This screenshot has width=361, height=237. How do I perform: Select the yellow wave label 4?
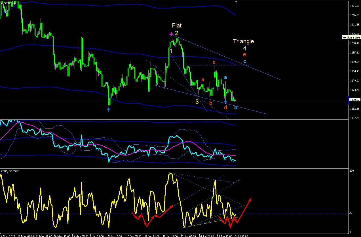pos(244,48)
